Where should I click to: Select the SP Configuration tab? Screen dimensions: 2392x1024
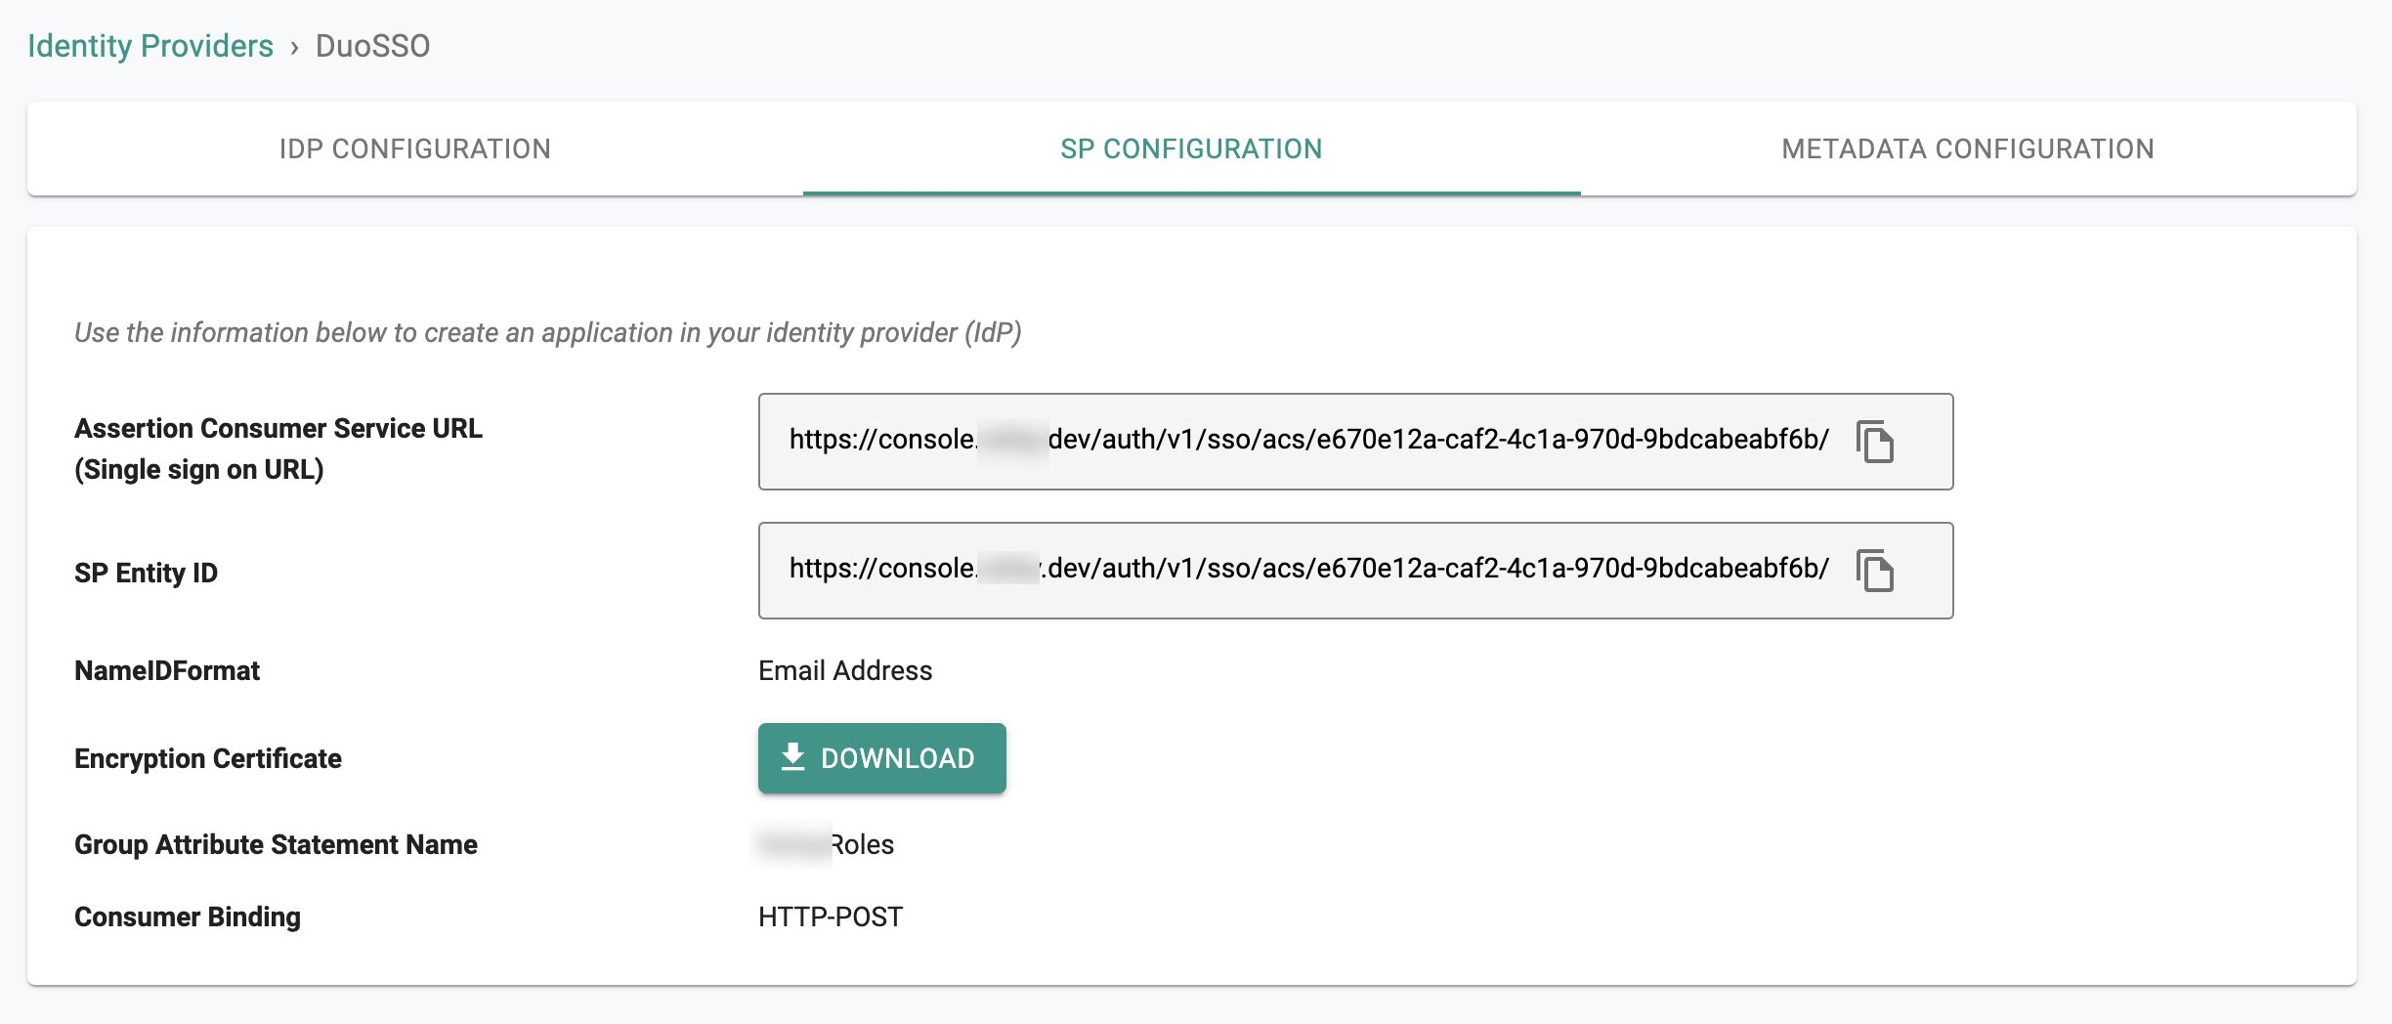1191,149
